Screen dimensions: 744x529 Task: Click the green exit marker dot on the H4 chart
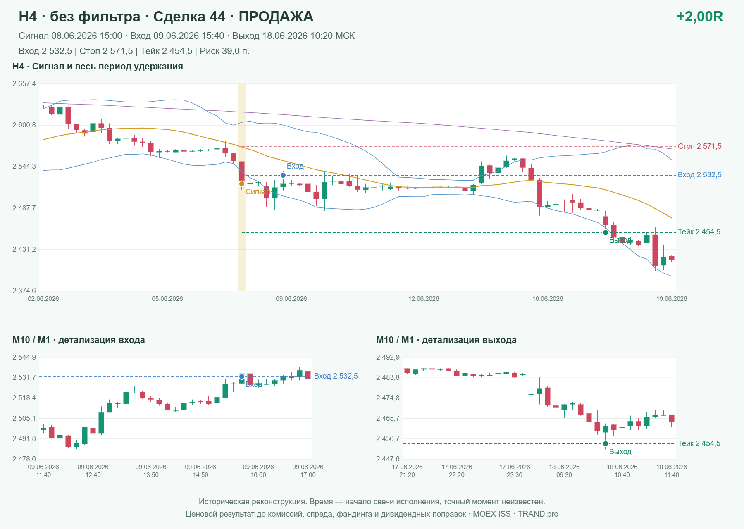click(x=606, y=232)
